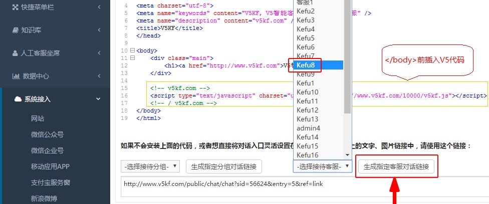Choose Kefu7 from the dropdown list
This screenshot has width=489, height=204.
click(319, 56)
